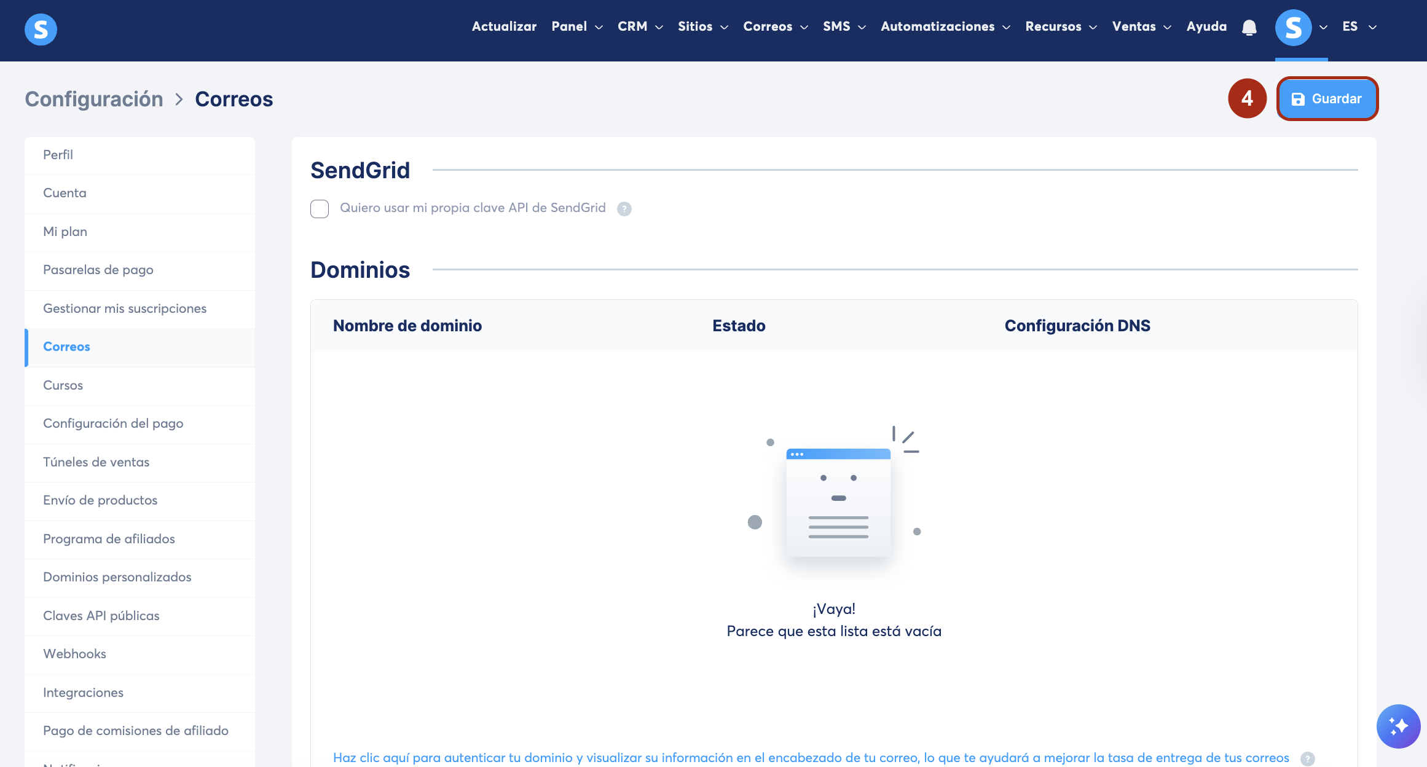Click the SendGrid help question mark
The width and height of the screenshot is (1427, 767).
(624, 209)
